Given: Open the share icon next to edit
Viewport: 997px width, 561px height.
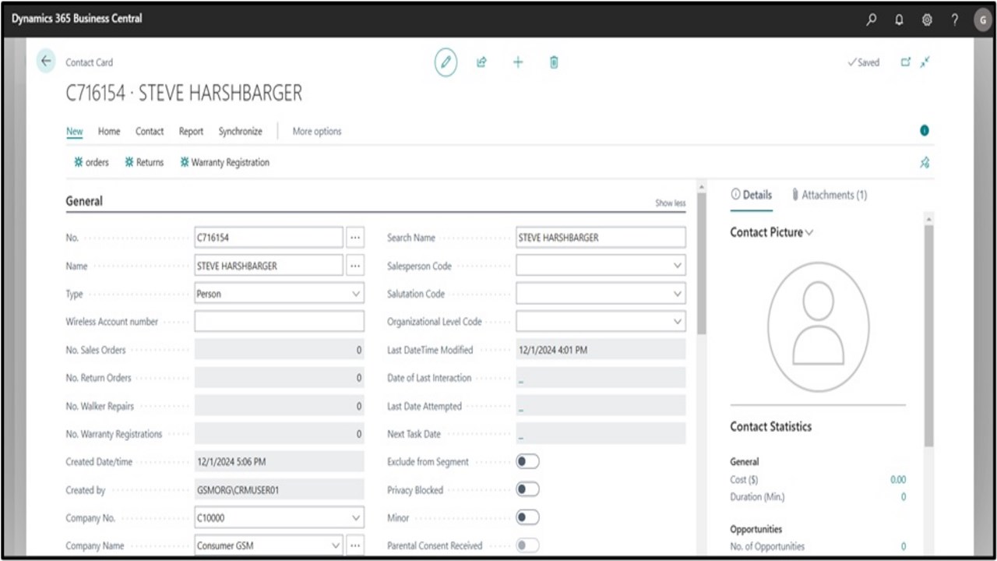Looking at the screenshot, I should coord(481,62).
